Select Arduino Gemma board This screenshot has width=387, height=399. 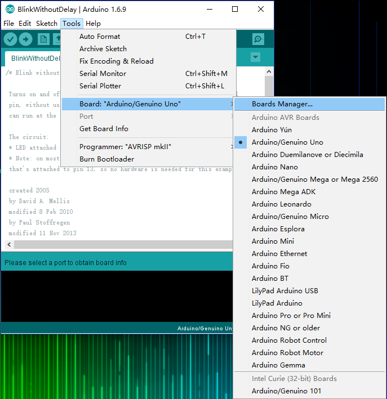pos(309,365)
